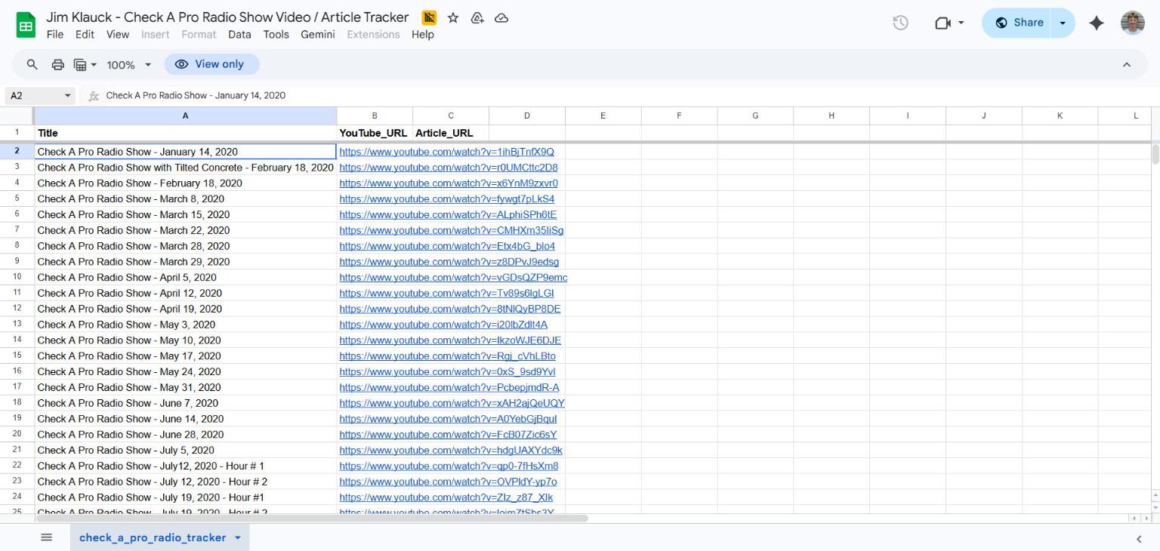Viewport: 1160px width, 551px height.
Task: Open the January 14, 2020 YouTube link
Action: pyautogui.click(x=446, y=152)
